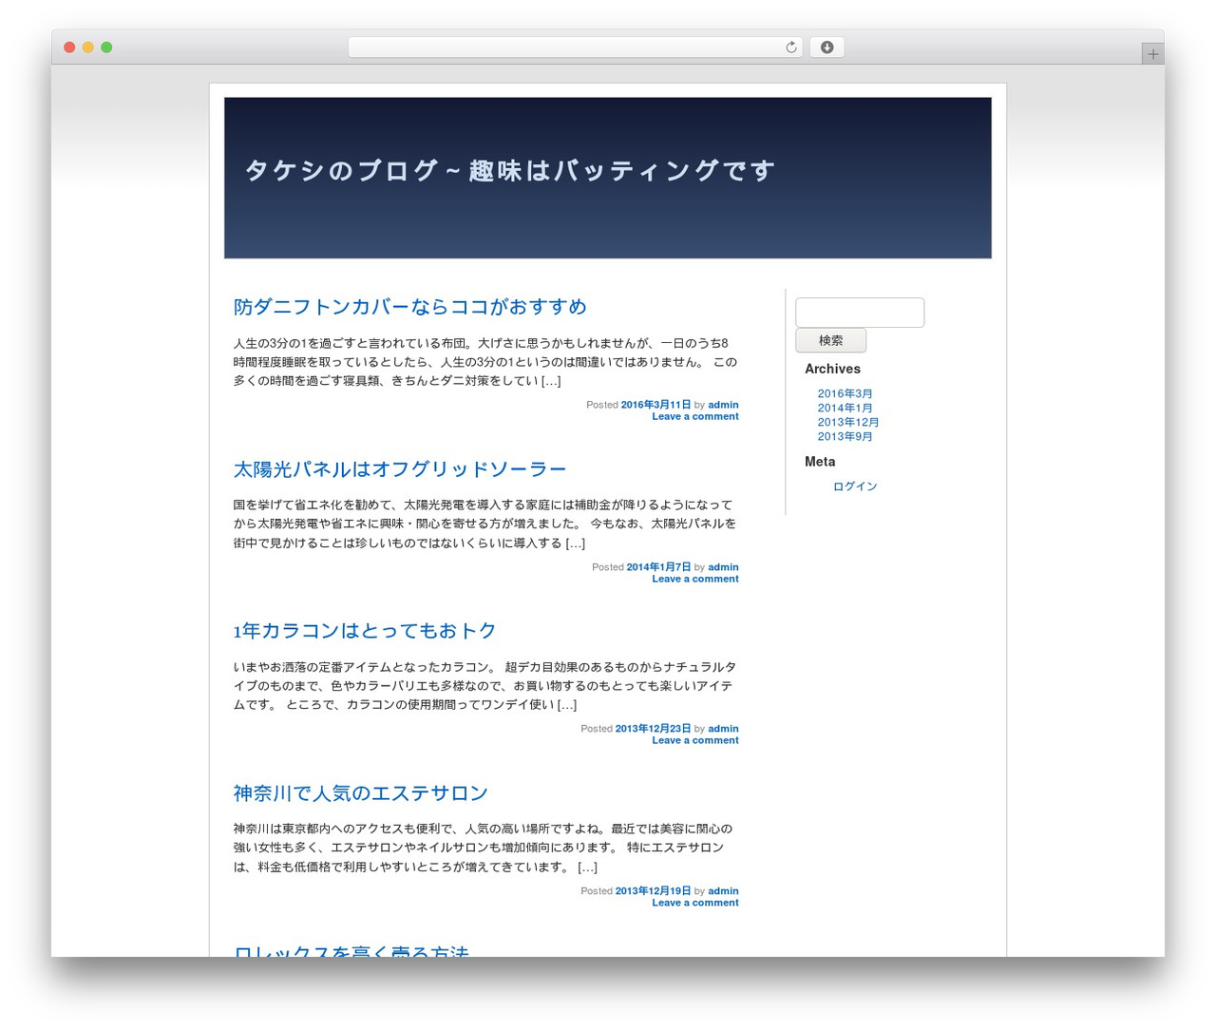This screenshot has height=1030, width=1216.
Task: Click the date link 2013年12月19日
Action: 653,891
